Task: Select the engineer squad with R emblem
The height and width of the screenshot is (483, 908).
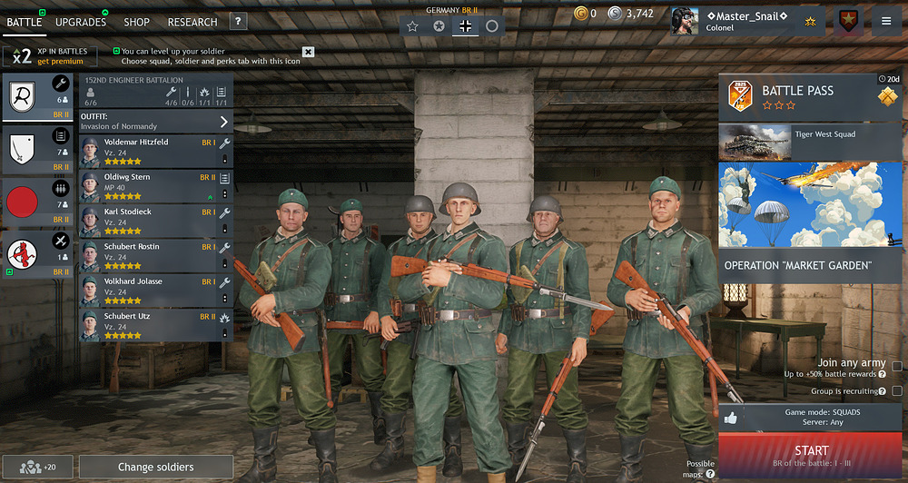Action: tap(37, 97)
